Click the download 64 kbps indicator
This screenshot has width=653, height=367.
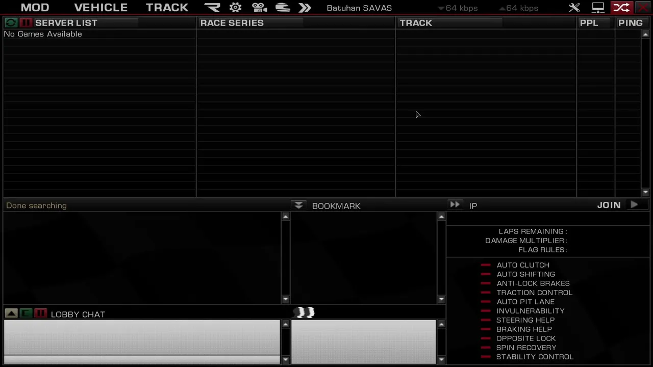(x=459, y=8)
